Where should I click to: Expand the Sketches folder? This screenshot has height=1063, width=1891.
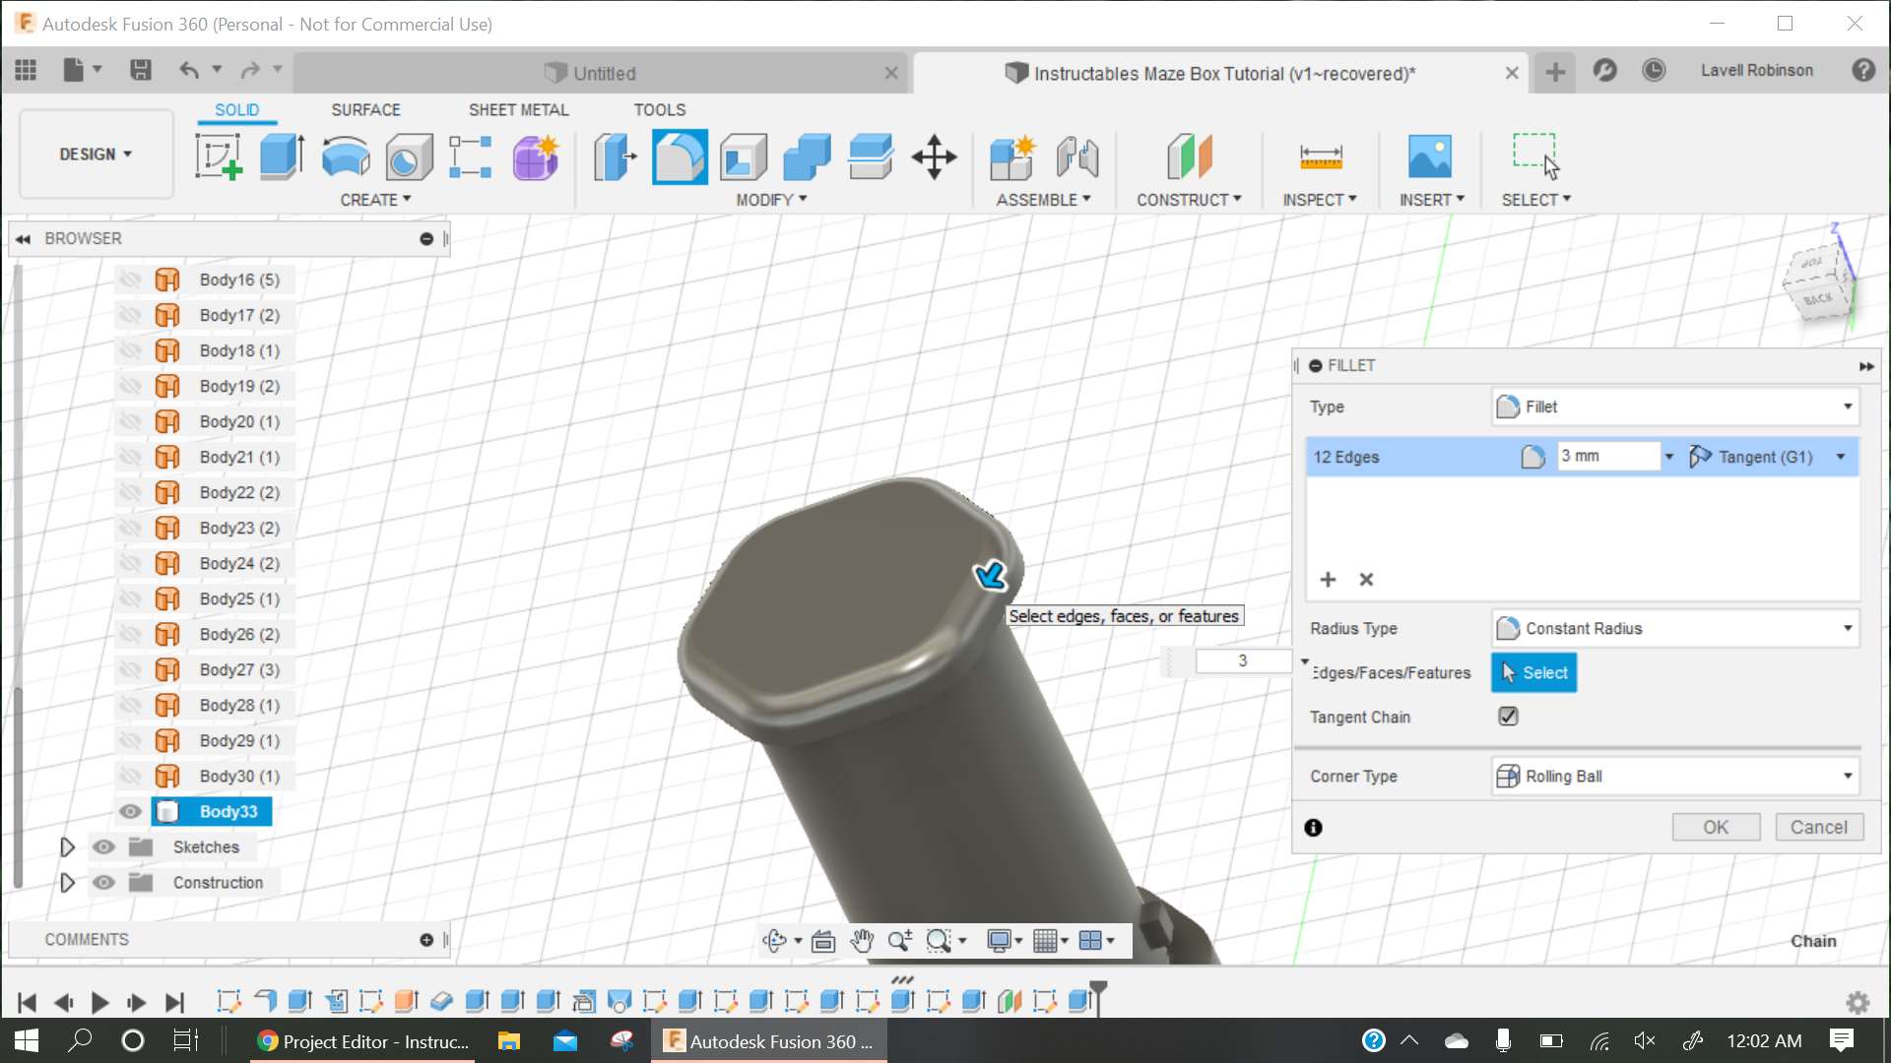tap(67, 847)
